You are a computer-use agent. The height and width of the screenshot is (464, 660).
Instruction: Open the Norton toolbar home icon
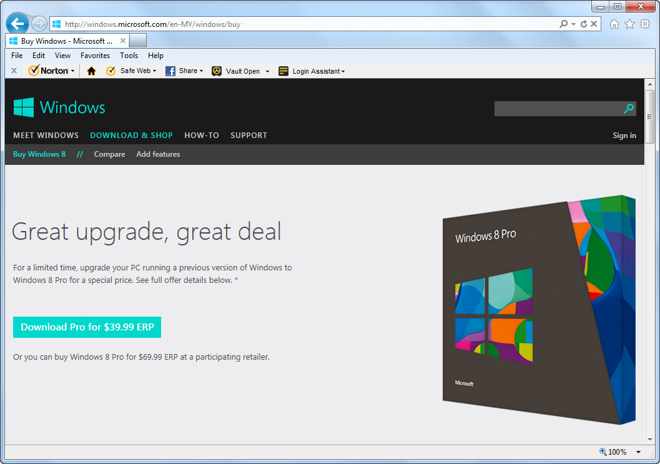[x=91, y=71]
